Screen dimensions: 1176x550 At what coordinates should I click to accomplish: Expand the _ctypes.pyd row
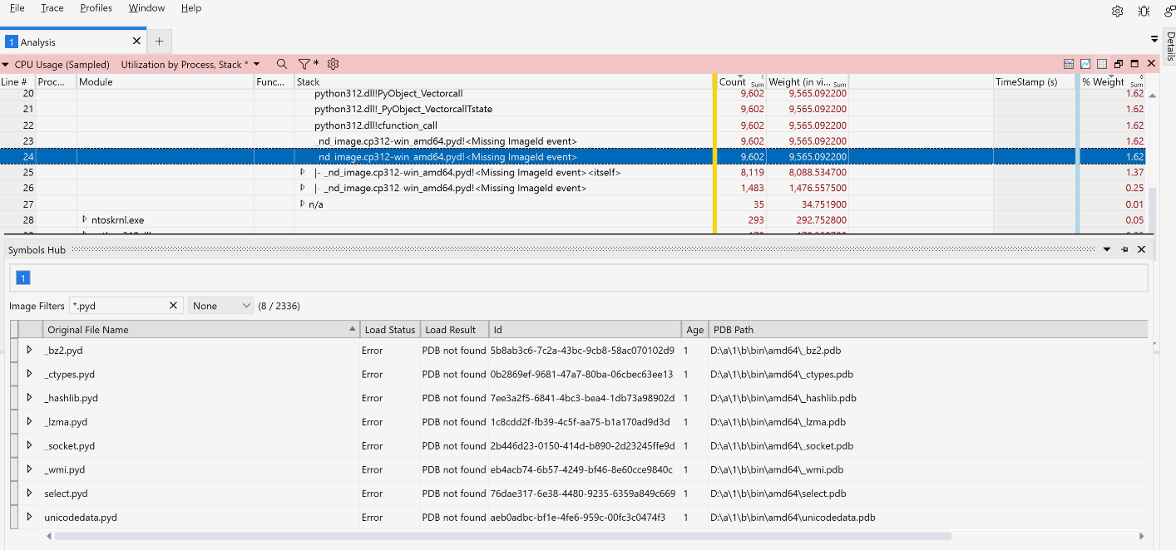click(29, 374)
